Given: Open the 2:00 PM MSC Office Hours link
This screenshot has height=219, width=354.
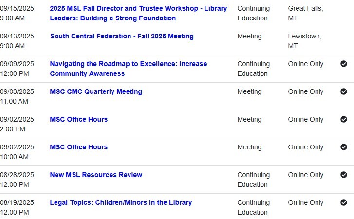Looking at the screenshot, I should pos(78,119).
